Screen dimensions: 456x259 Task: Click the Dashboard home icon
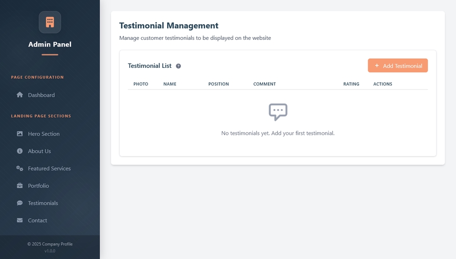(x=20, y=95)
